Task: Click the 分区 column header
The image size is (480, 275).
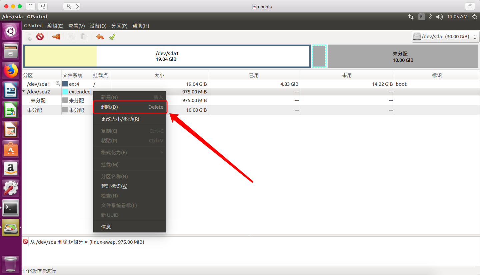Action: [42, 75]
